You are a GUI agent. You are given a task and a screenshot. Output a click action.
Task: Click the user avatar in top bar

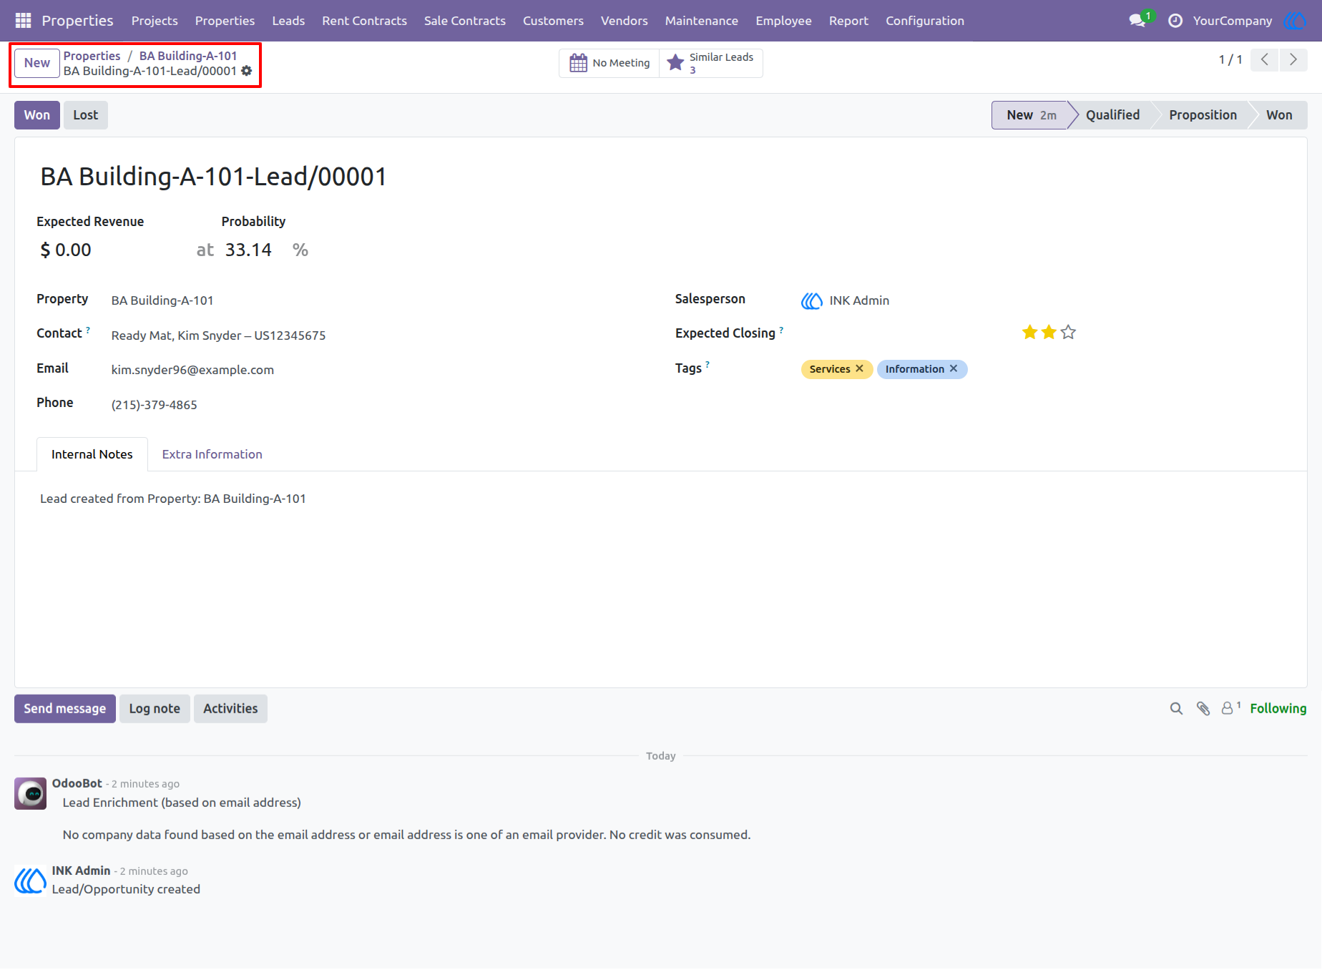(x=1295, y=21)
